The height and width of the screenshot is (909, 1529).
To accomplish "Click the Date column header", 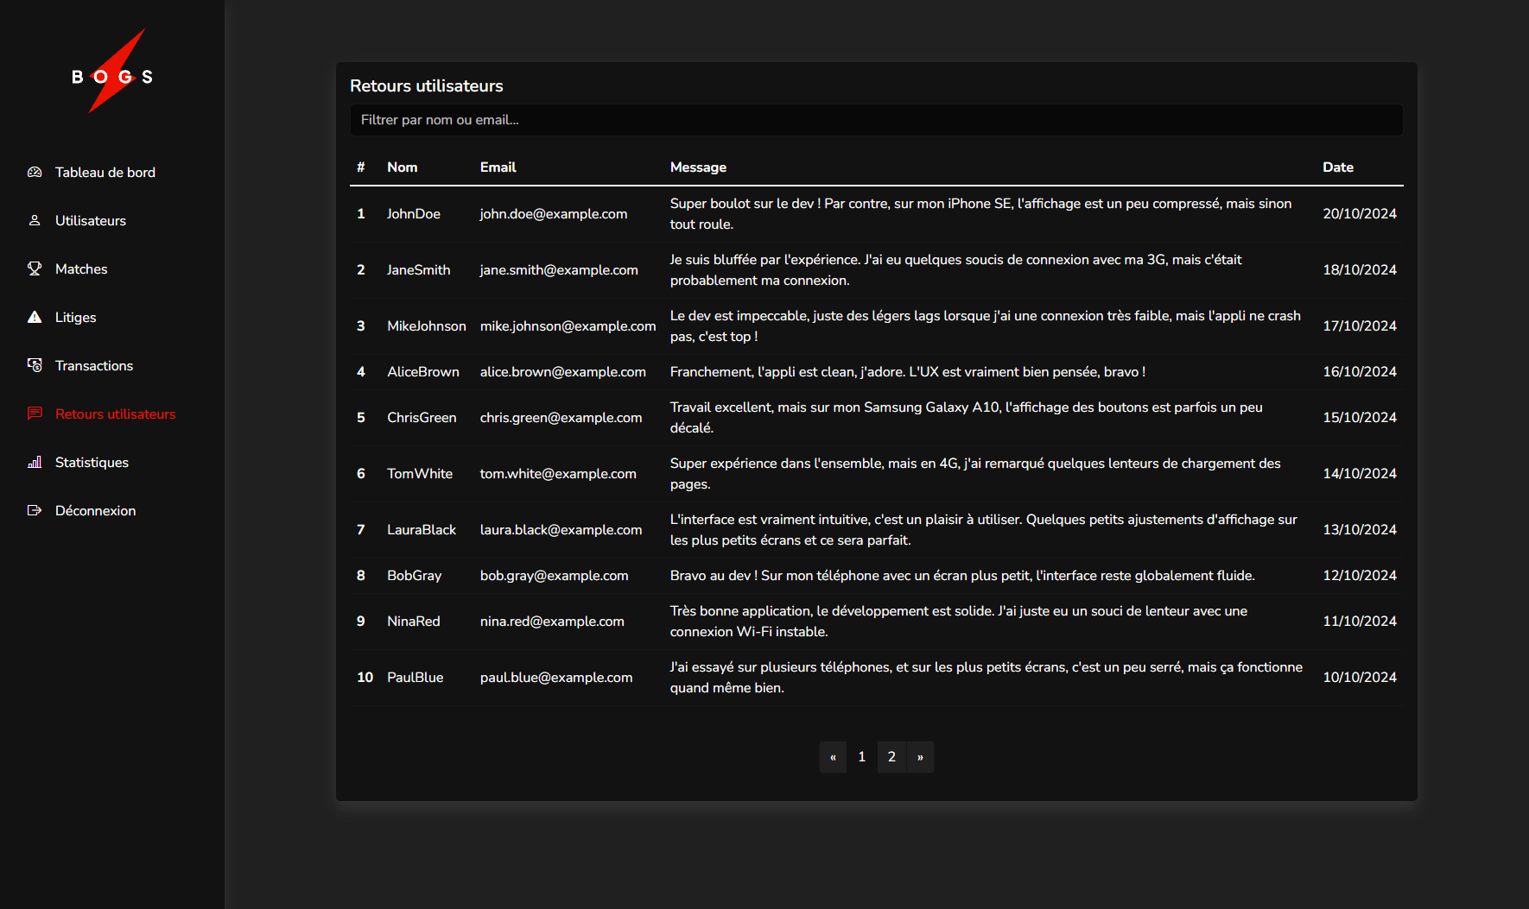I will [x=1338, y=167].
